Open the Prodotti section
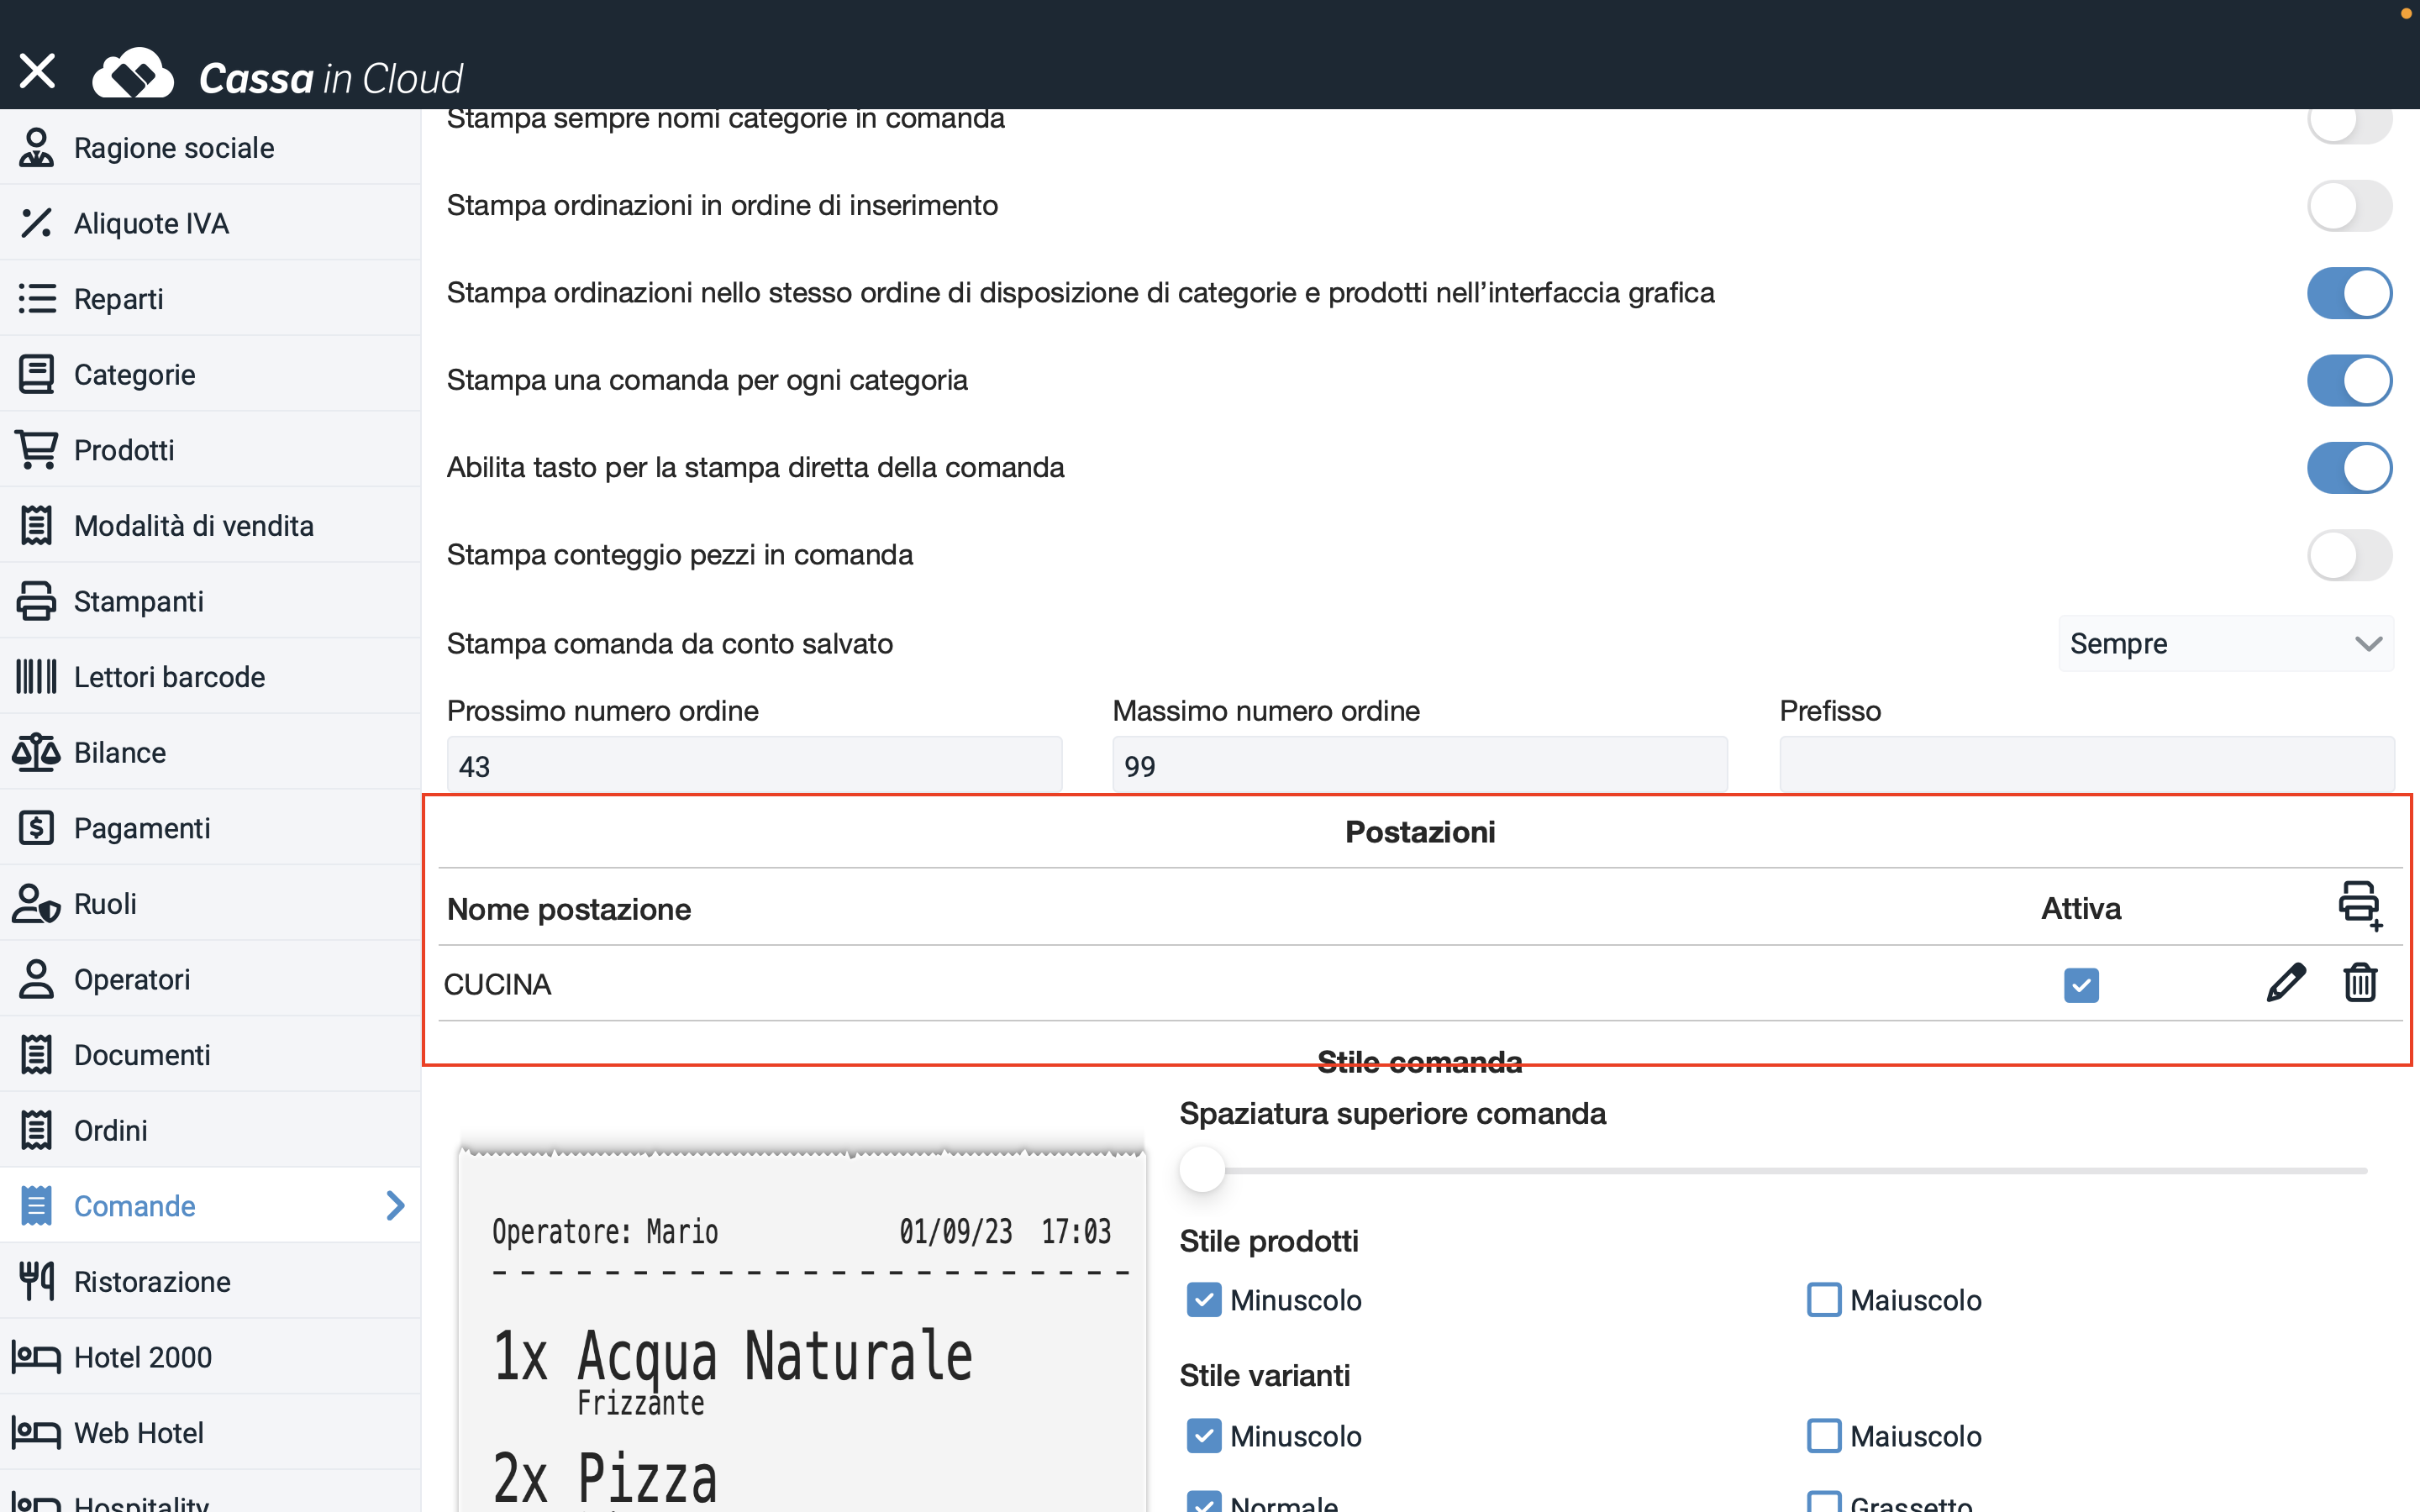 click(210, 449)
